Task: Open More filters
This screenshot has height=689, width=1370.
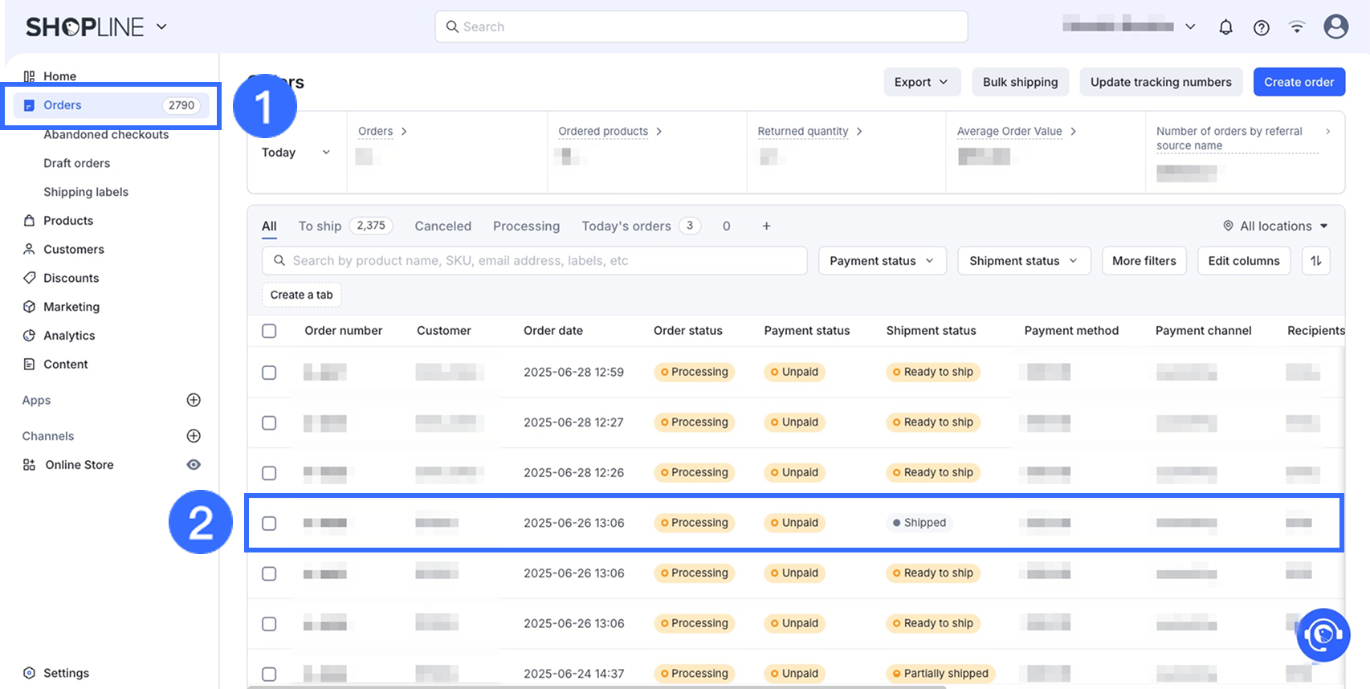Action: [x=1144, y=260]
